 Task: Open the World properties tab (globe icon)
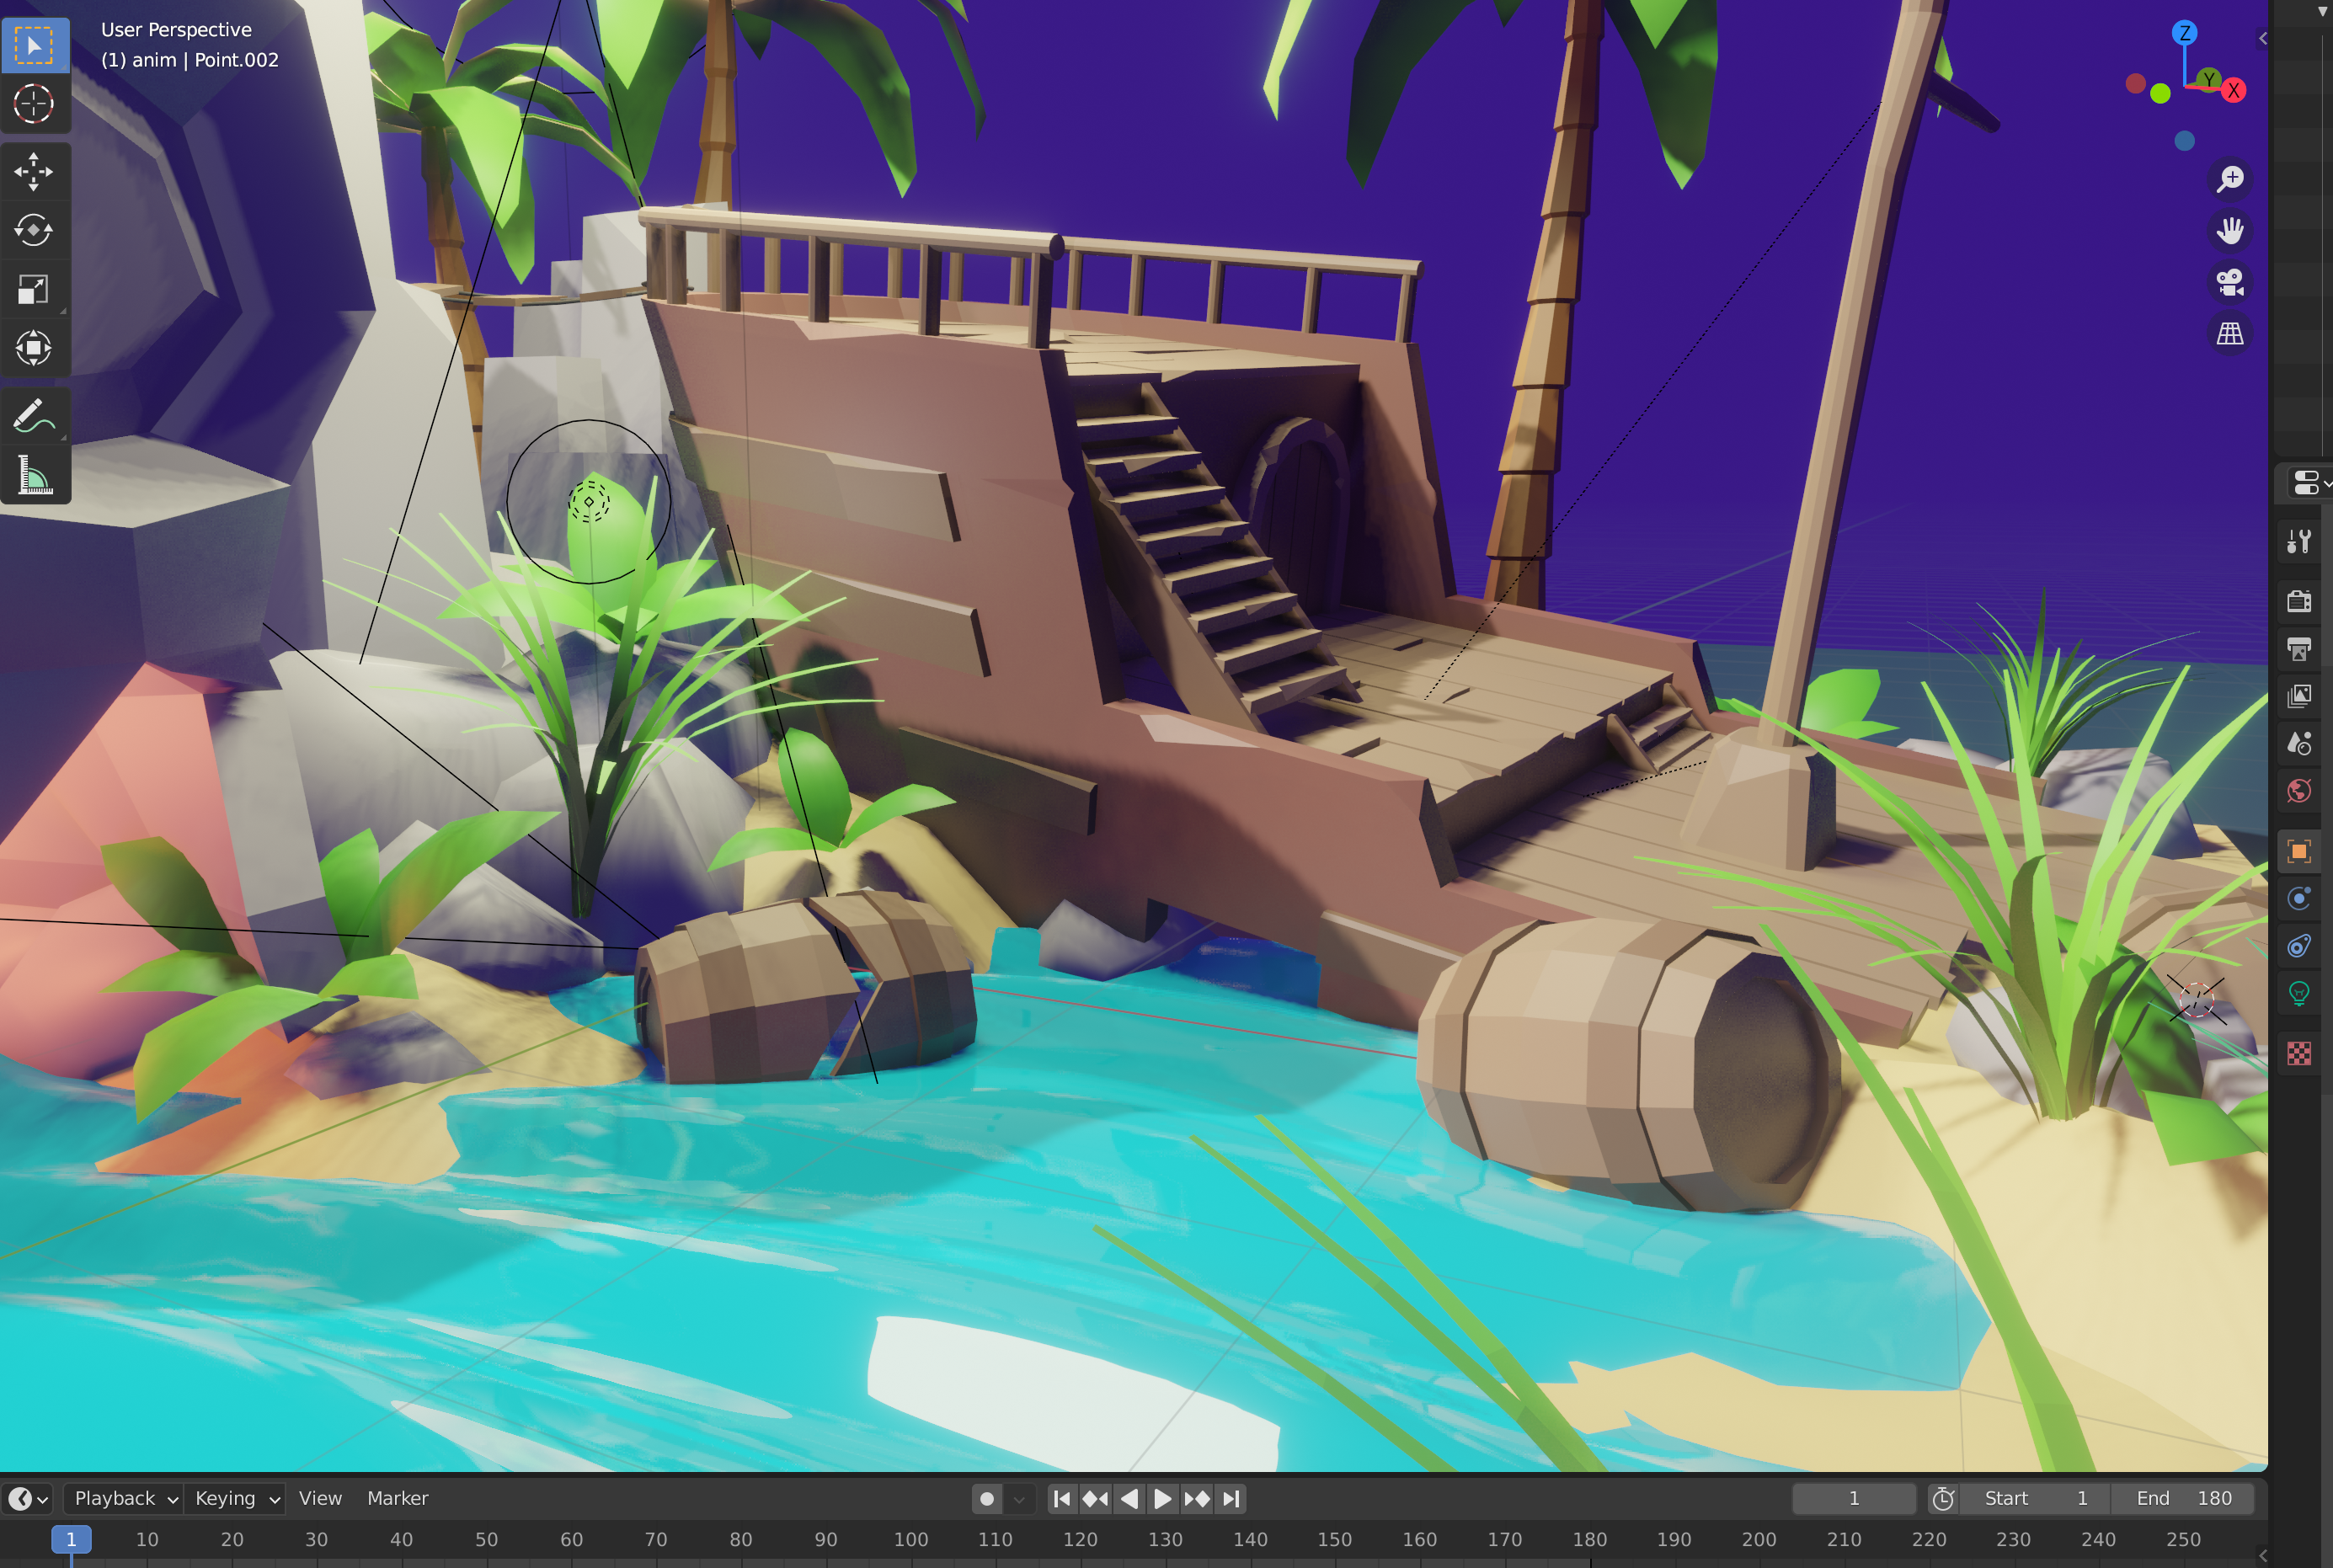click(x=2299, y=791)
